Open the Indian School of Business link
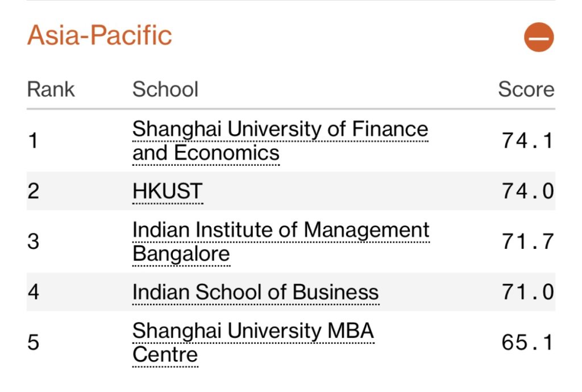 tap(255, 292)
